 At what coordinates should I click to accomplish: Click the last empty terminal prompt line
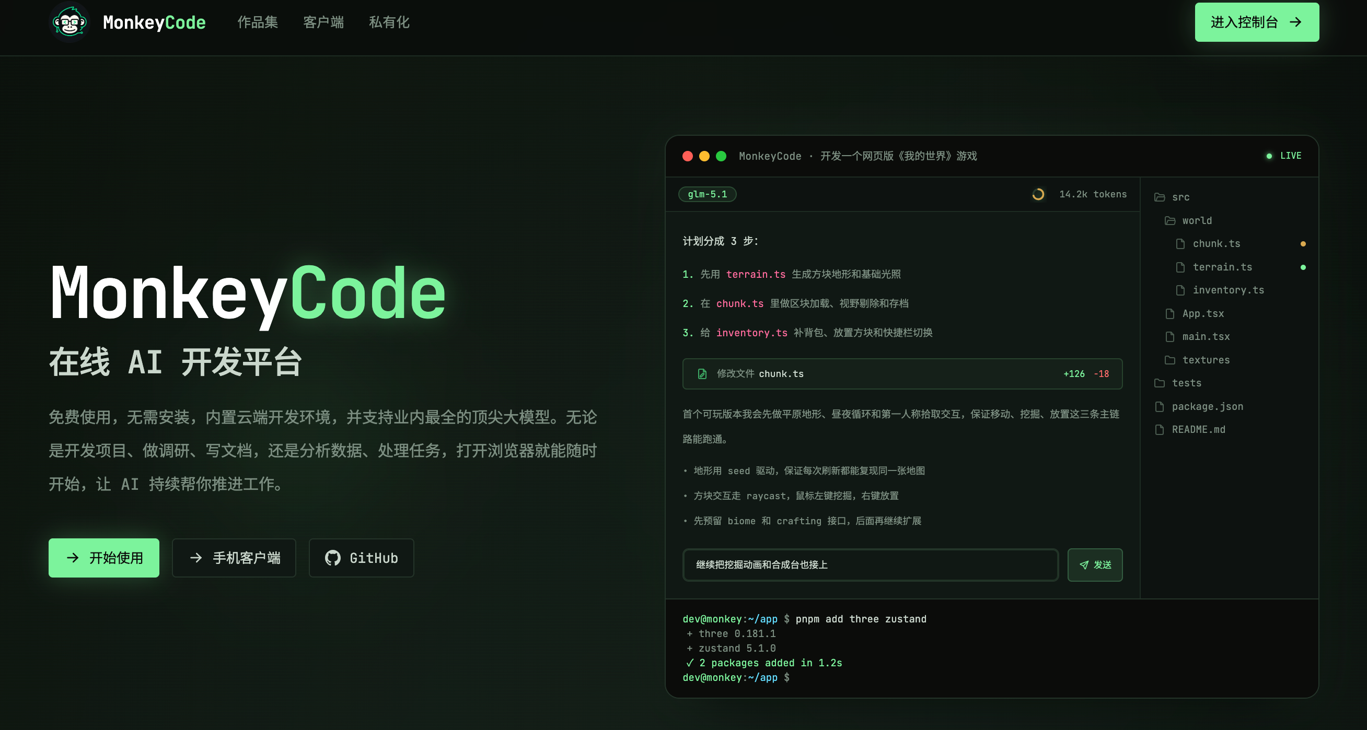pos(736,678)
